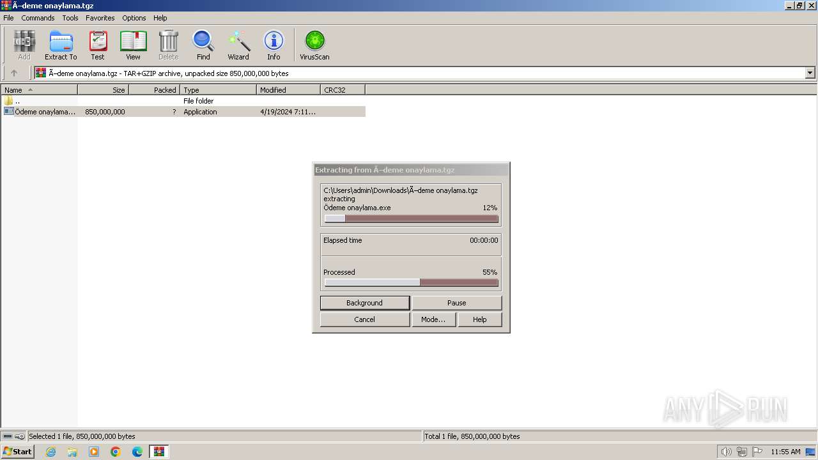Click the file extraction progress bar

pos(411,218)
